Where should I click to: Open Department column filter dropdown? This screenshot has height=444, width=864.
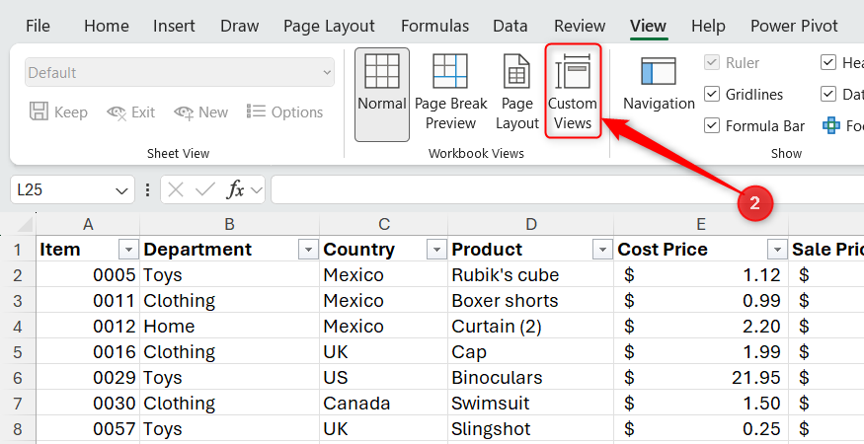click(x=308, y=250)
